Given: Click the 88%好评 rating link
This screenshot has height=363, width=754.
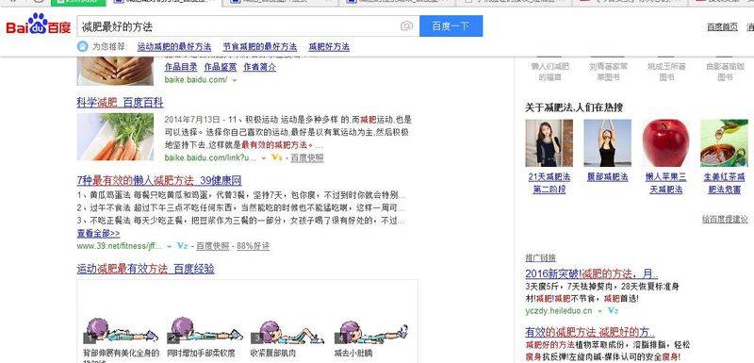Looking at the screenshot, I should pos(253,246).
